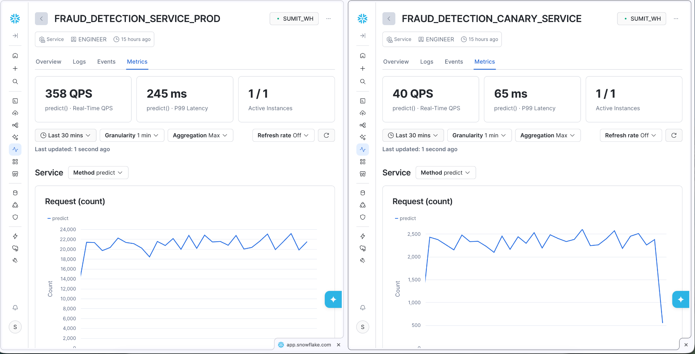
Task: Click the 358 QPS metric card
Action: click(x=83, y=99)
